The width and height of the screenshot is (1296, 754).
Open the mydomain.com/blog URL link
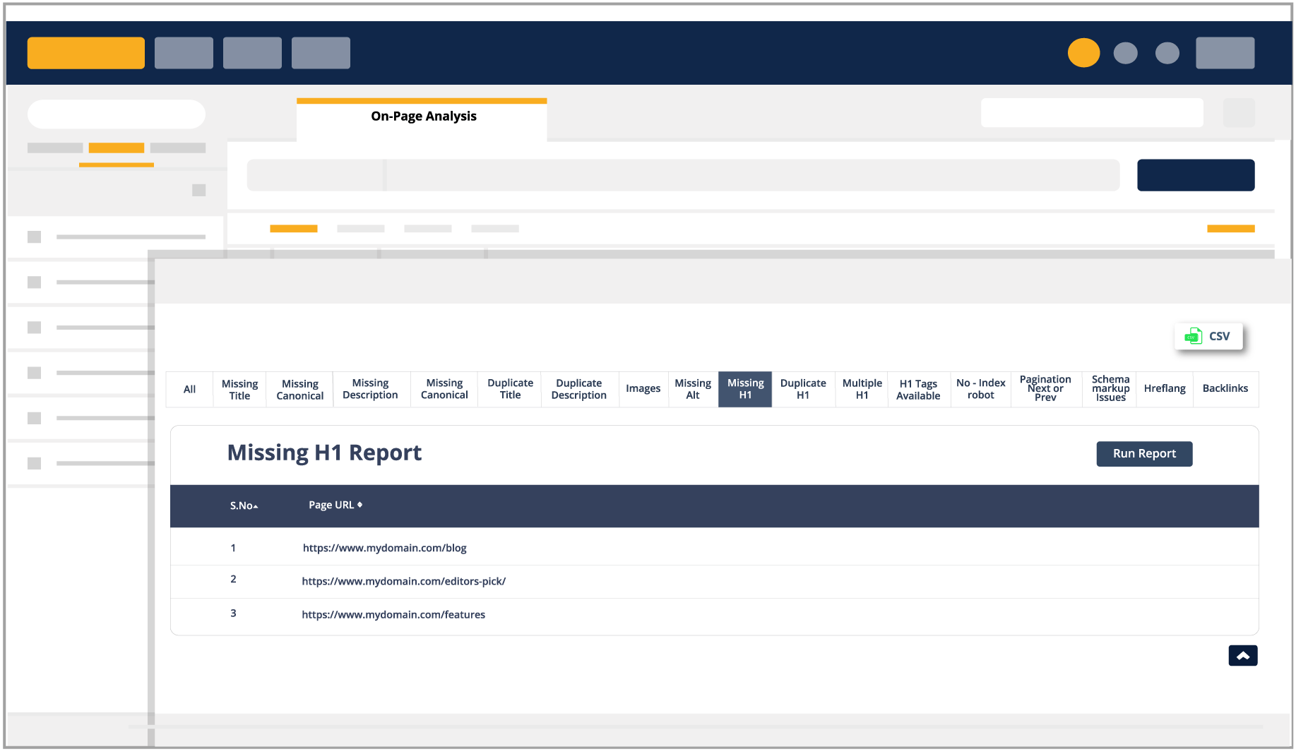click(384, 548)
